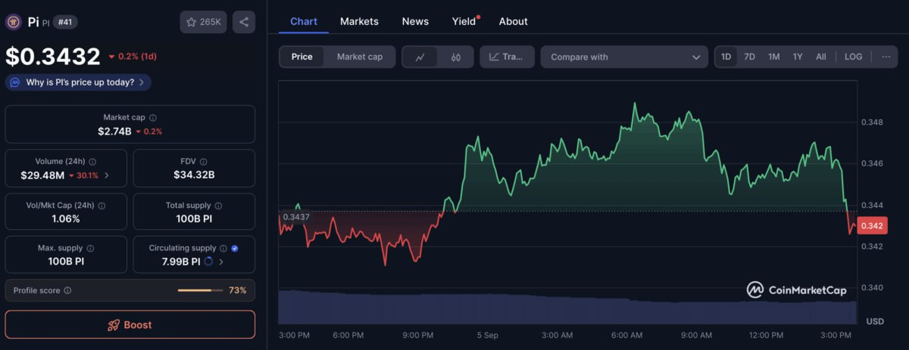The width and height of the screenshot is (909, 350).
Task: Open the Compare with dropdown
Action: tap(624, 57)
